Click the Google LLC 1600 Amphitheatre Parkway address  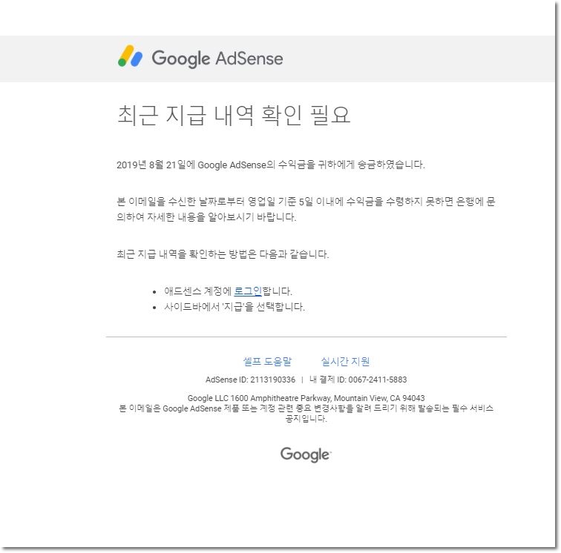click(x=306, y=398)
